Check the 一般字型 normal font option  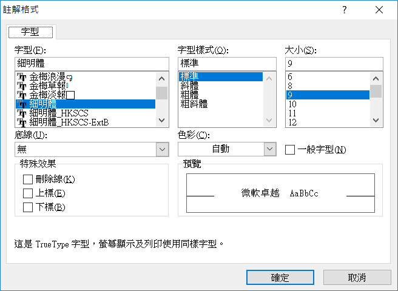290,149
